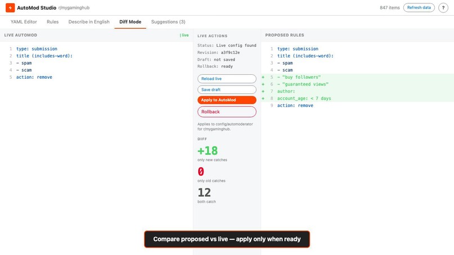Click proposed line '- spam'

(285, 63)
